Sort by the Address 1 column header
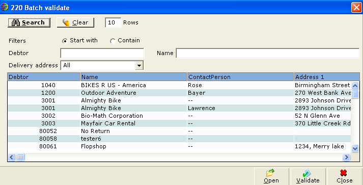This screenshot has height=185, width=363. (327, 77)
